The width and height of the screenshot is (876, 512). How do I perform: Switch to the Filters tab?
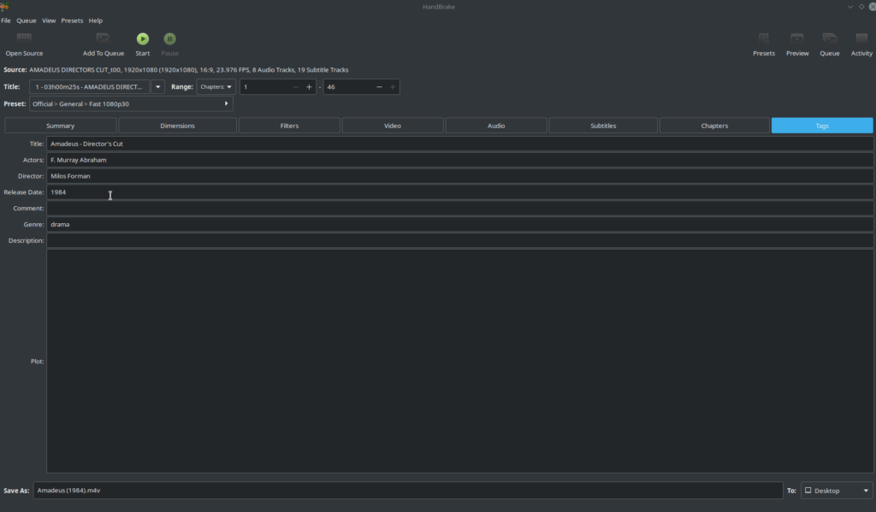289,126
